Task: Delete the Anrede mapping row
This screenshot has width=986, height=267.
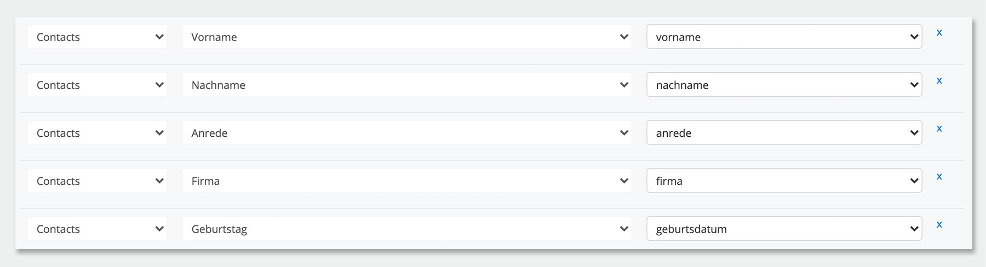Action: (939, 129)
